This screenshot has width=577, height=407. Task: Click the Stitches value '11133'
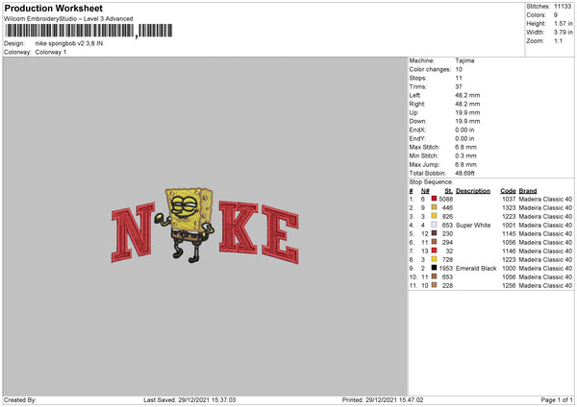tap(563, 7)
